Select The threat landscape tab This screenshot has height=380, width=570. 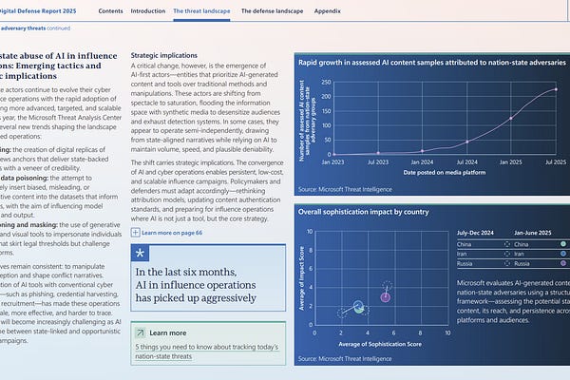pyautogui.click(x=201, y=10)
